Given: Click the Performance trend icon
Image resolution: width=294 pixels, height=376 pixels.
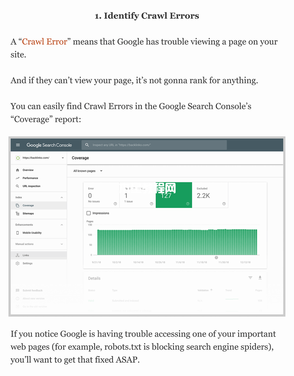Looking at the screenshot, I should (x=18, y=178).
